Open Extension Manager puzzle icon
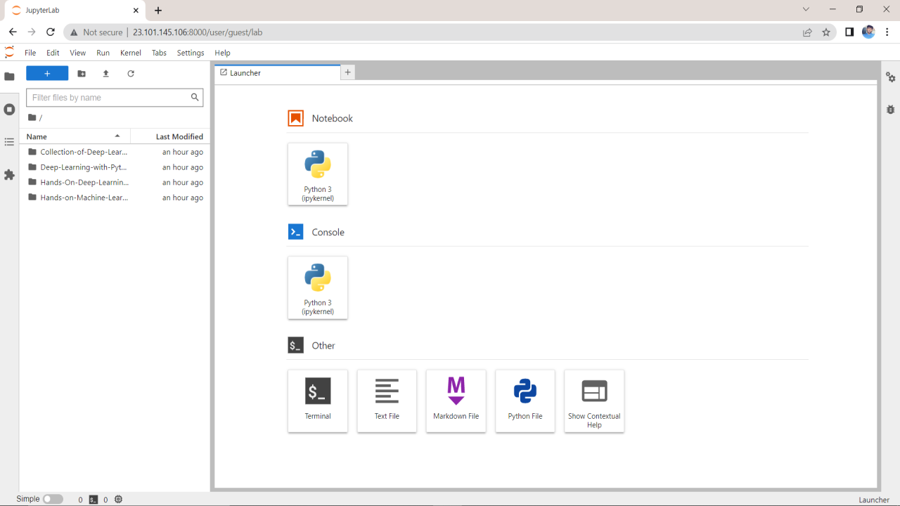The image size is (900, 506). click(x=9, y=175)
